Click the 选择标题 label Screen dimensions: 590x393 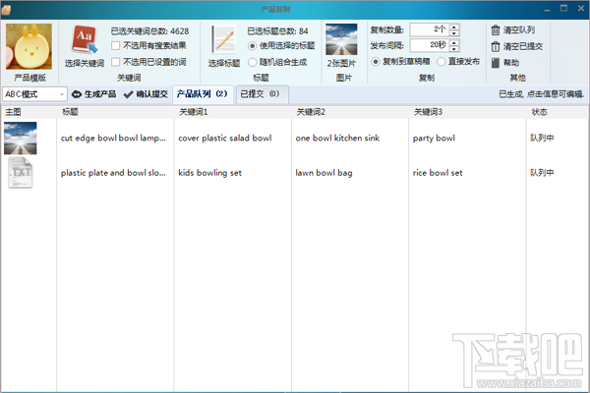(224, 63)
